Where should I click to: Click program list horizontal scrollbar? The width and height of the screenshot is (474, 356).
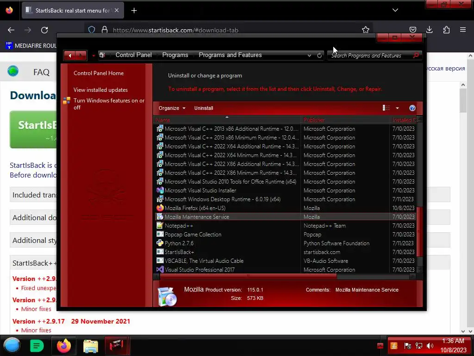[x=248, y=276]
